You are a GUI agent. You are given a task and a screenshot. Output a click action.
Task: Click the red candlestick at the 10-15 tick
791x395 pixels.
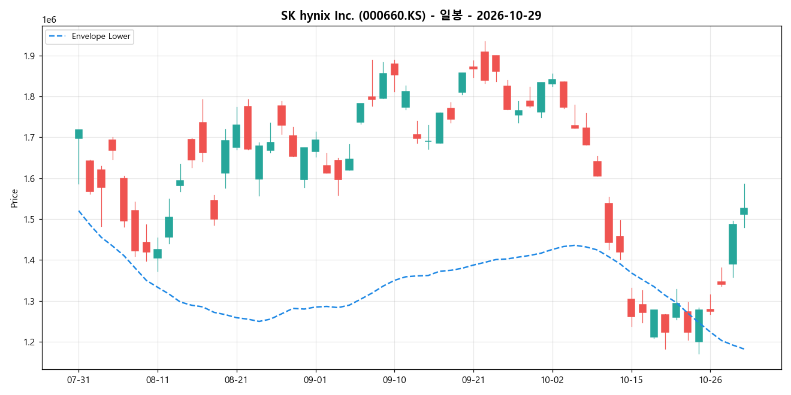point(631,308)
